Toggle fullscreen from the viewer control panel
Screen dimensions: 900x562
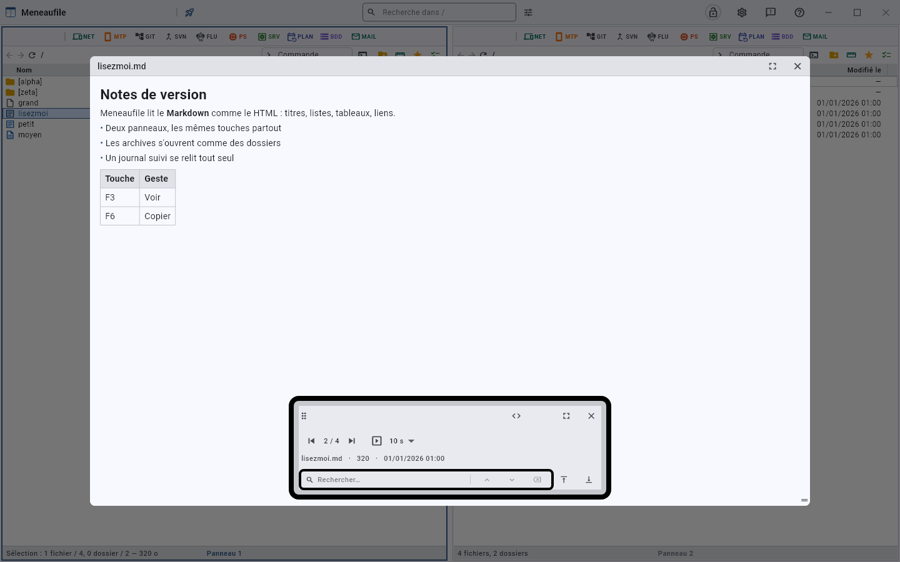(x=566, y=416)
